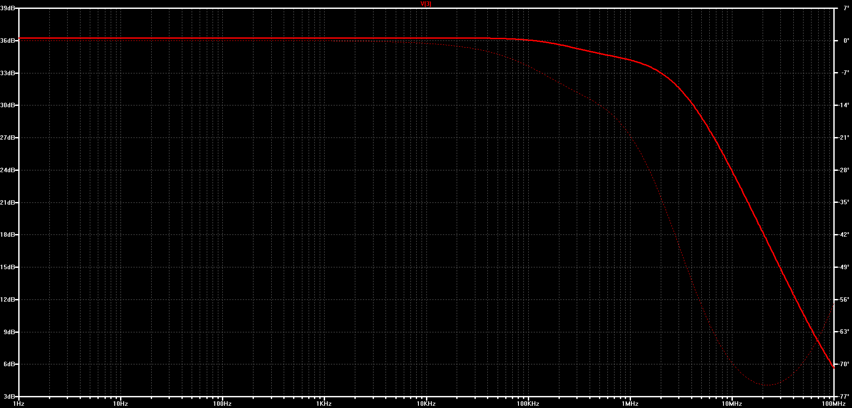
Task: Click the positive 7° phase axis label
Action: pos(847,8)
